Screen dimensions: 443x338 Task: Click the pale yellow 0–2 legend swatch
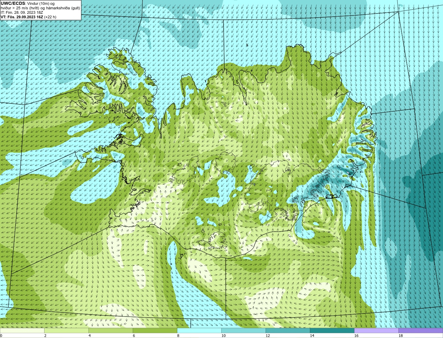[x=22, y=330]
